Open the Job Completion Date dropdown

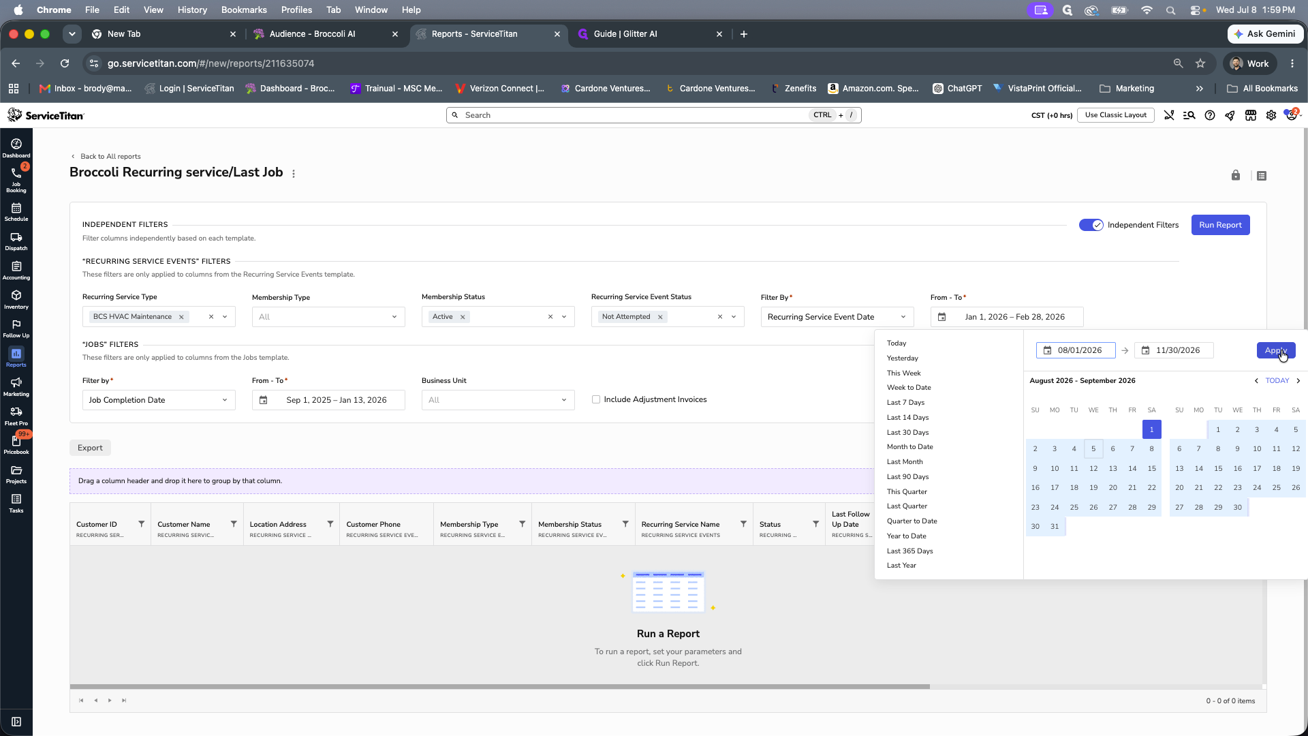coord(159,400)
